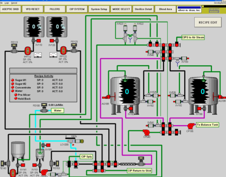
Task: Click the AG189 agitator on left tank
Action: click(x=109, y=97)
